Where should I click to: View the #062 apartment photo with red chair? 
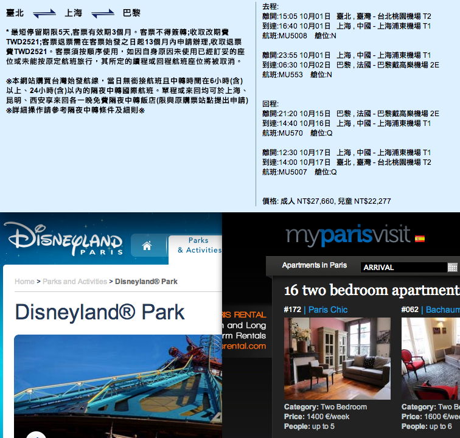point(430,358)
